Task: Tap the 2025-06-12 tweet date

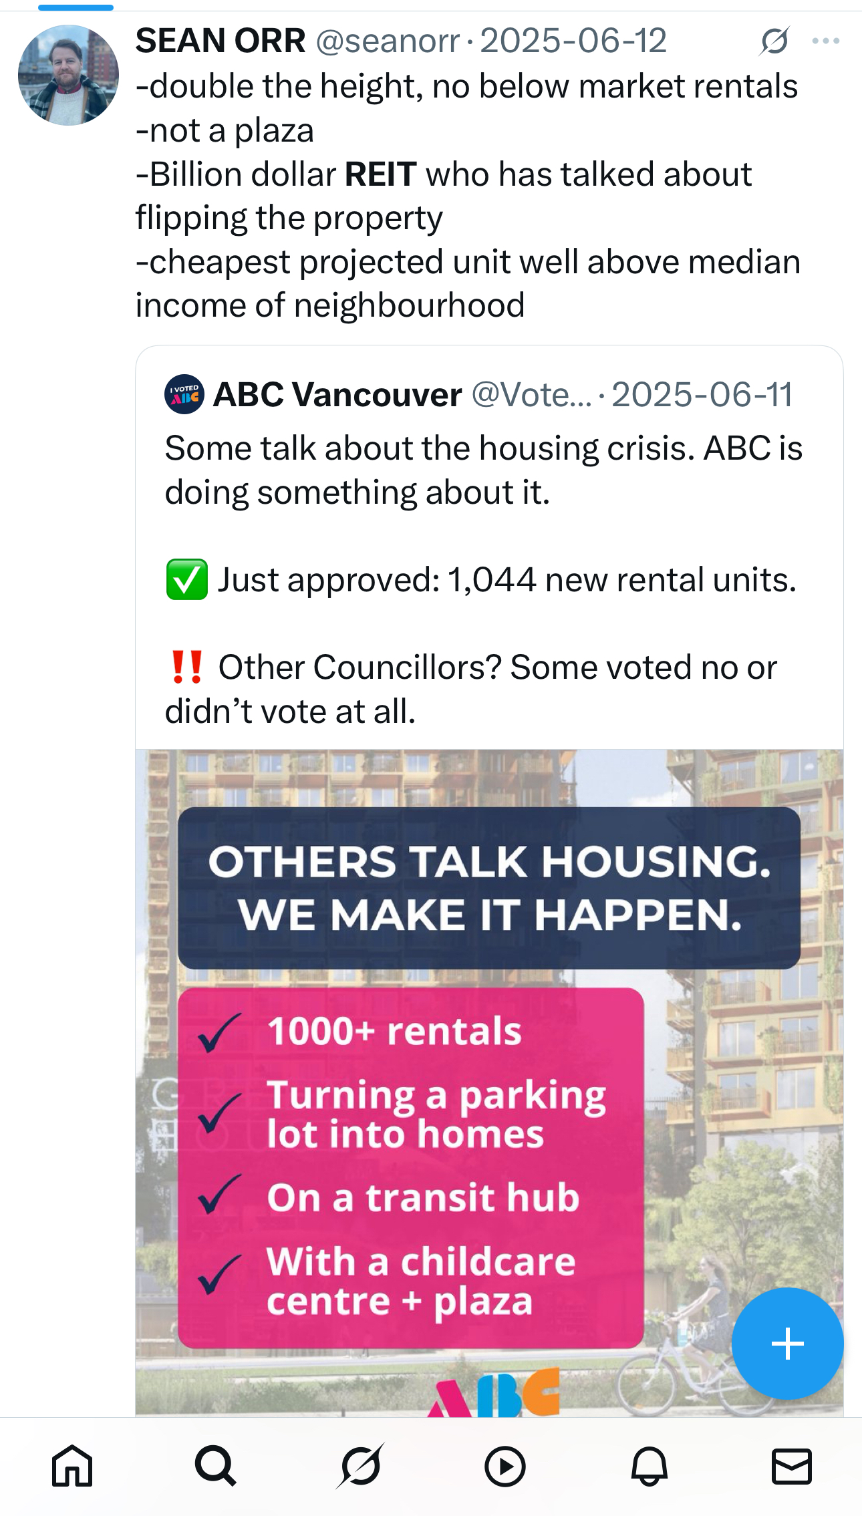Action: coord(573,41)
